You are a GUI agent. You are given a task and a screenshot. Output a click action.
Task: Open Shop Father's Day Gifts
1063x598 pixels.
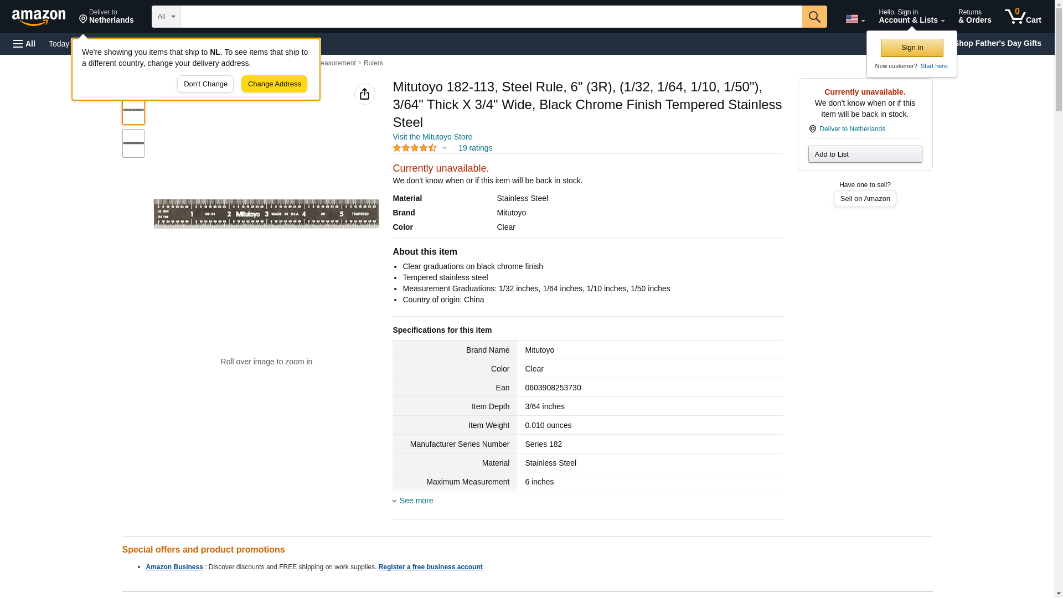[x=997, y=43]
